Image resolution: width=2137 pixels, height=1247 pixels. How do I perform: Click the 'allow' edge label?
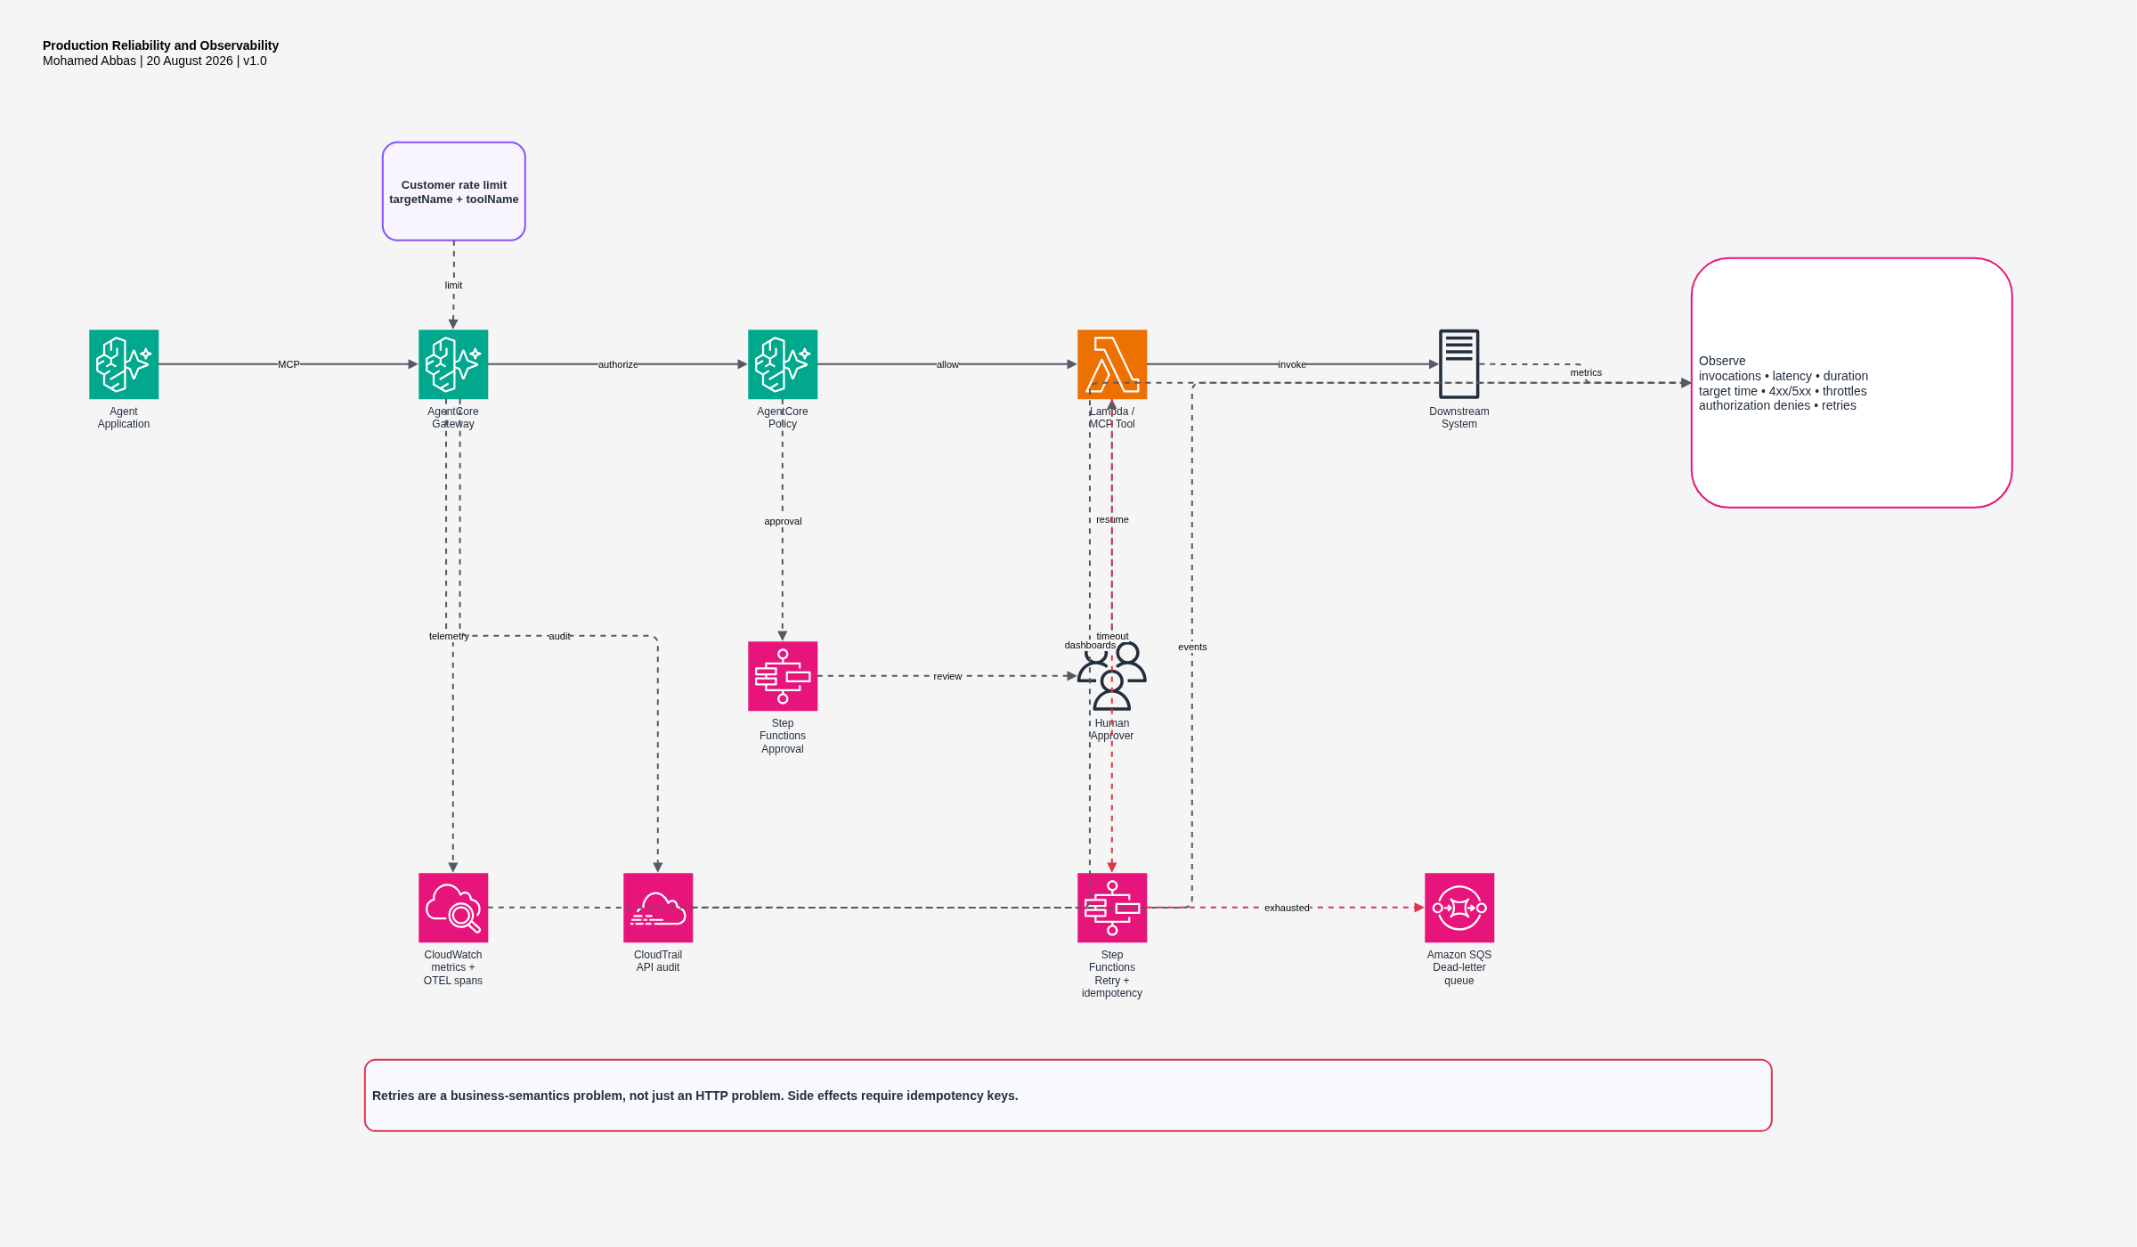pyautogui.click(x=947, y=364)
